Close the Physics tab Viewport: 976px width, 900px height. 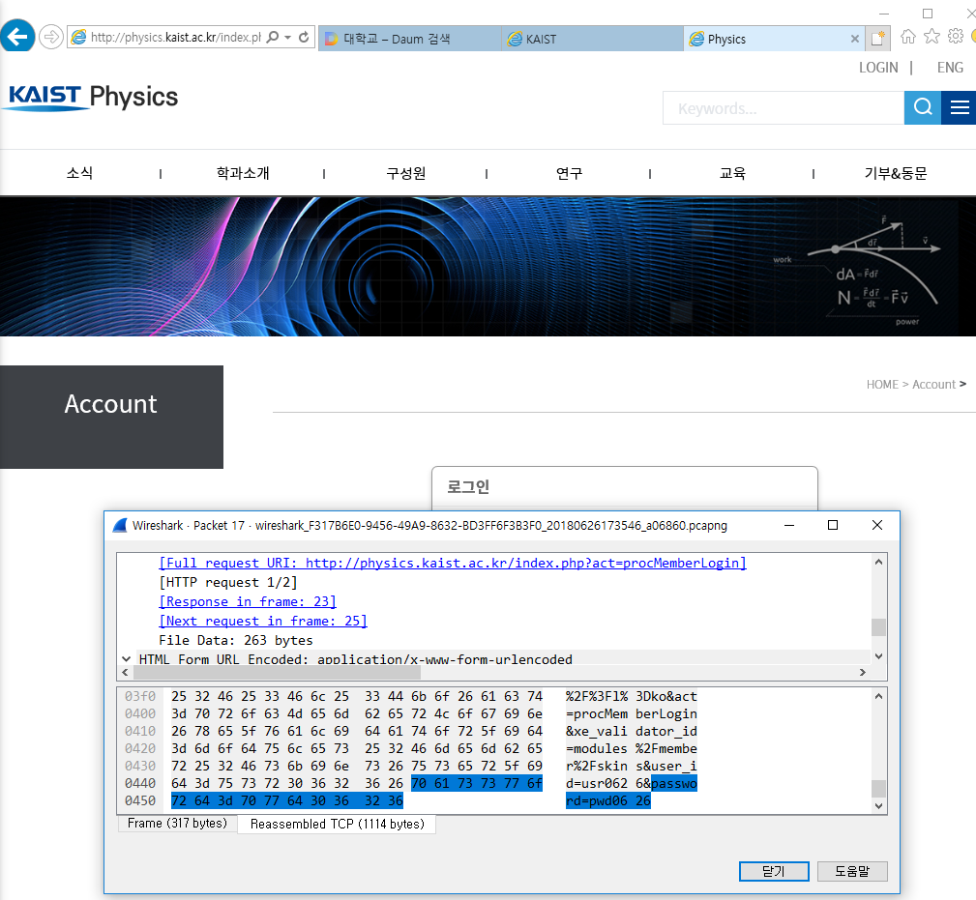pos(855,39)
